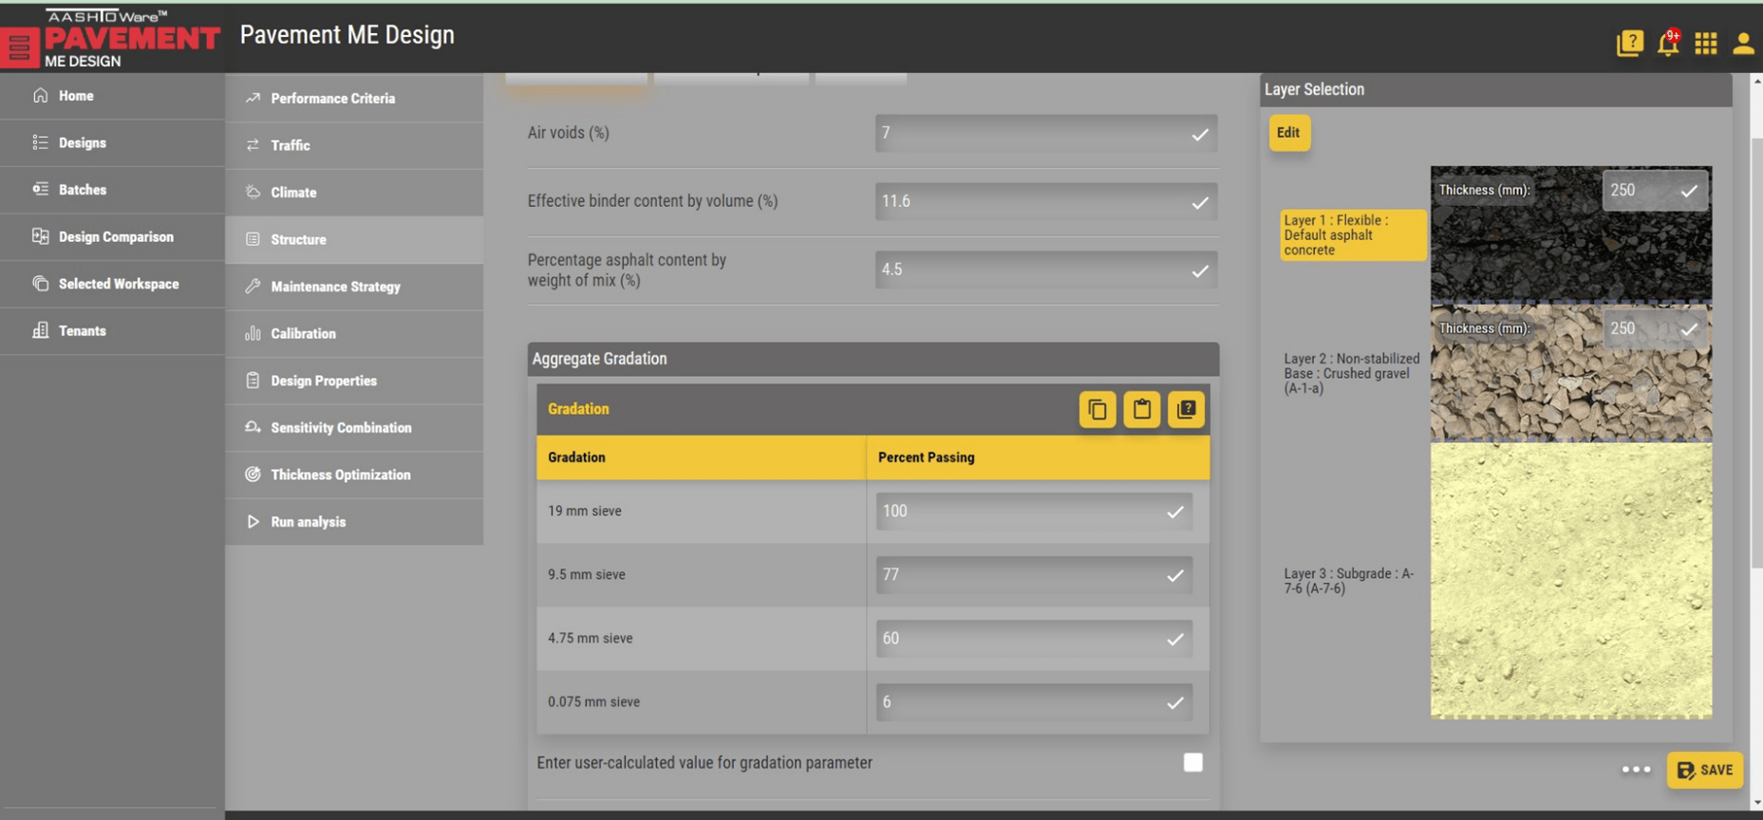
Task: Click Layer 1 thickness input field
Action: pyautogui.click(x=1656, y=190)
